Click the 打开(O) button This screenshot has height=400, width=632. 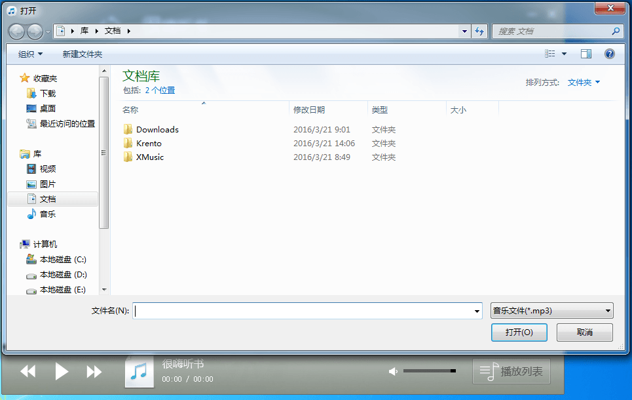point(519,332)
